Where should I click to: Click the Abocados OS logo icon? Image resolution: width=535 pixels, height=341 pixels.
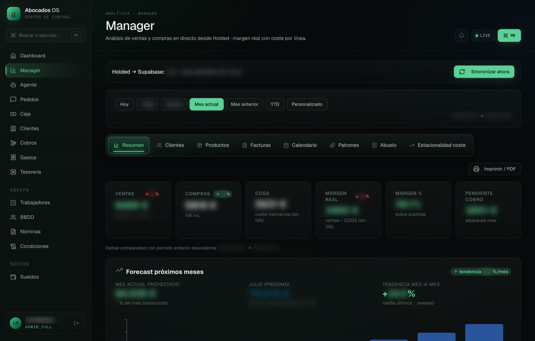(14, 14)
